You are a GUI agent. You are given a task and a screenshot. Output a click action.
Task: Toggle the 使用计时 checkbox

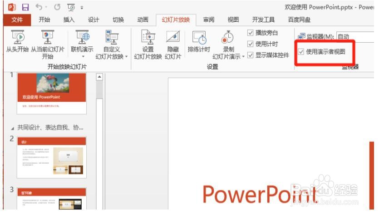(251, 44)
